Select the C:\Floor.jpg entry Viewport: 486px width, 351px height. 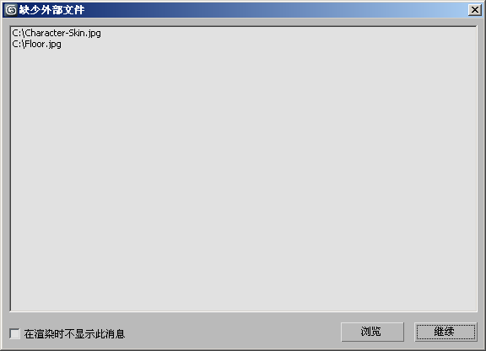36,44
